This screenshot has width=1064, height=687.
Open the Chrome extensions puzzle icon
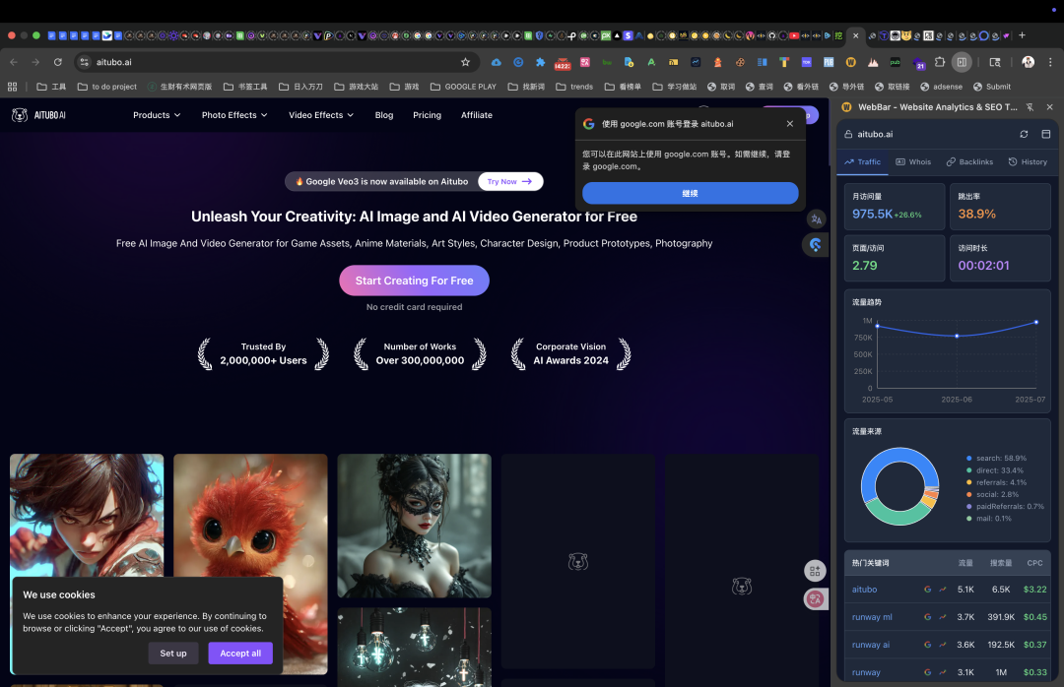[x=940, y=62]
